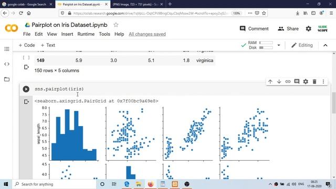336x189 pixels.
Task: Open the Tools menu
Action: pyautogui.click(x=104, y=34)
